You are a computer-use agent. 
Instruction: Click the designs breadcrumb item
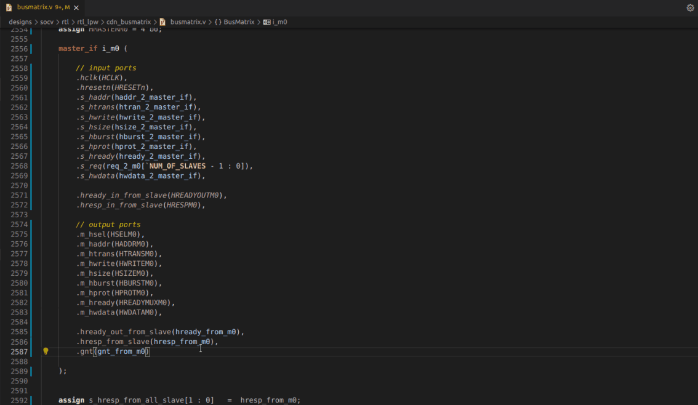(20, 22)
